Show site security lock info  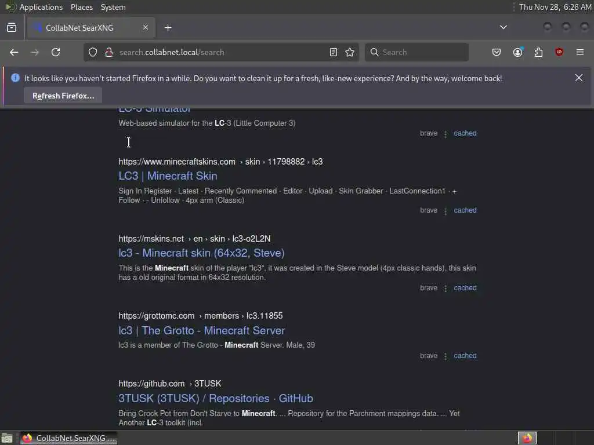coord(109,52)
